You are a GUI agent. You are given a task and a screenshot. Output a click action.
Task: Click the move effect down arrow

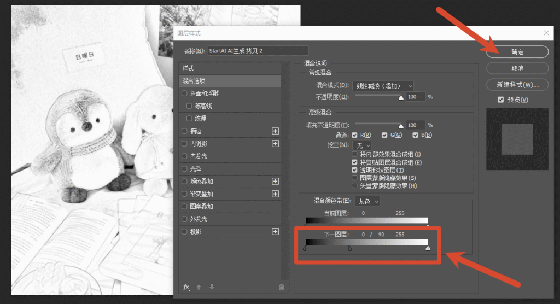pyautogui.click(x=212, y=287)
